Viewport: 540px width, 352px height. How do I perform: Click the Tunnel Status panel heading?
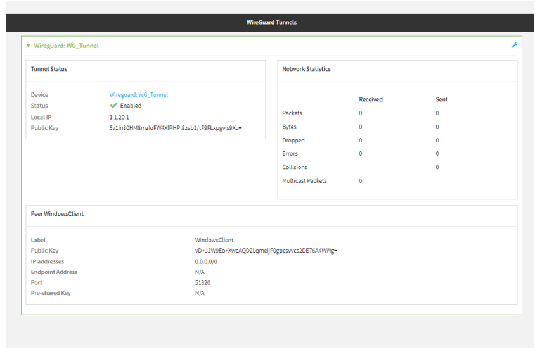point(49,69)
